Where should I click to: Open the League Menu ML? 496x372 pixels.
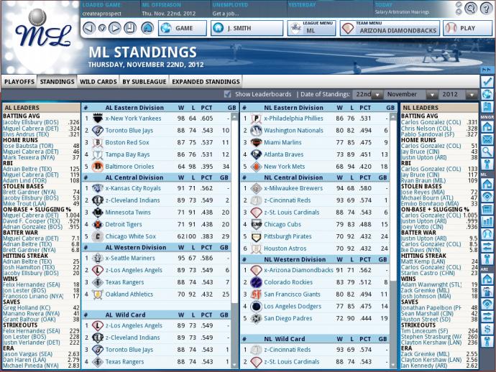[311, 28]
